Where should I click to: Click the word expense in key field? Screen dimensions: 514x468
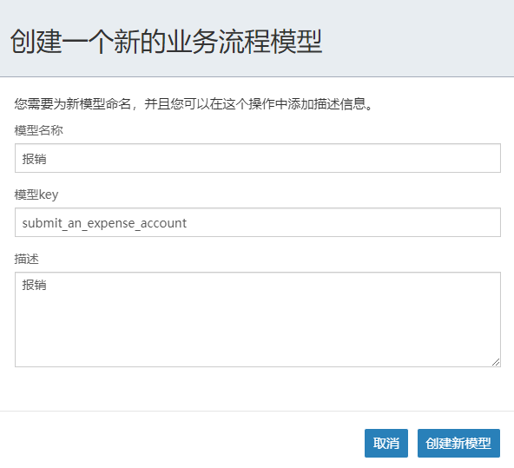pyautogui.click(x=111, y=224)
